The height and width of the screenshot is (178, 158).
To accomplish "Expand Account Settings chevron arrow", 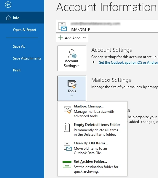I will pos(79,66).
